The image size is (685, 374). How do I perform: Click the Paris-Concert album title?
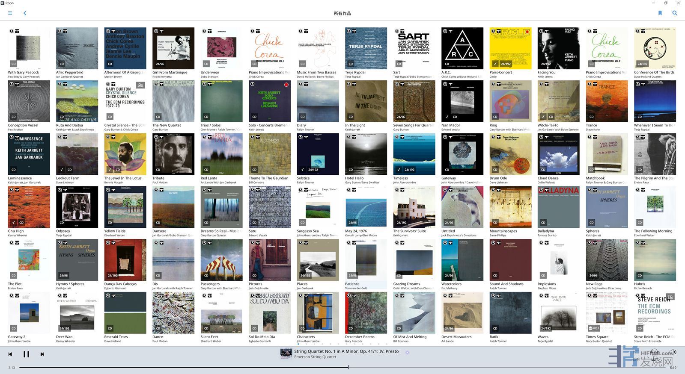[500, 72]
